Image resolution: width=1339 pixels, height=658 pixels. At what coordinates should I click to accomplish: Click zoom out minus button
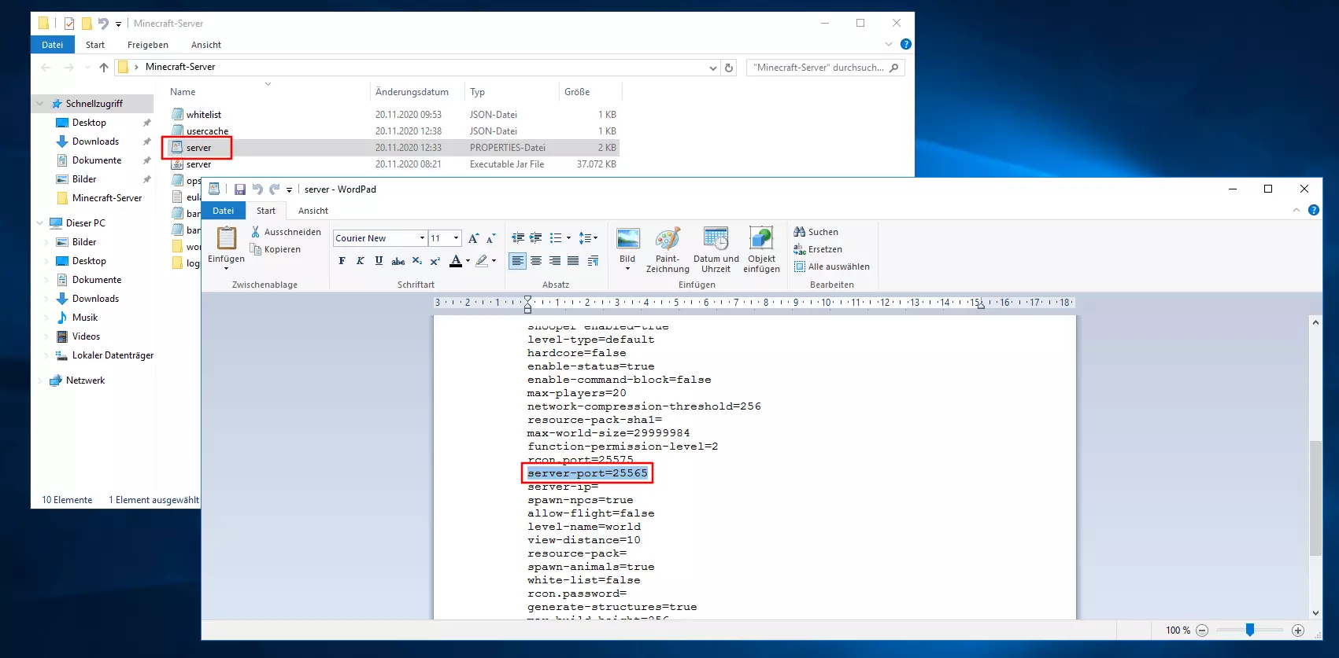point(1202,630)
